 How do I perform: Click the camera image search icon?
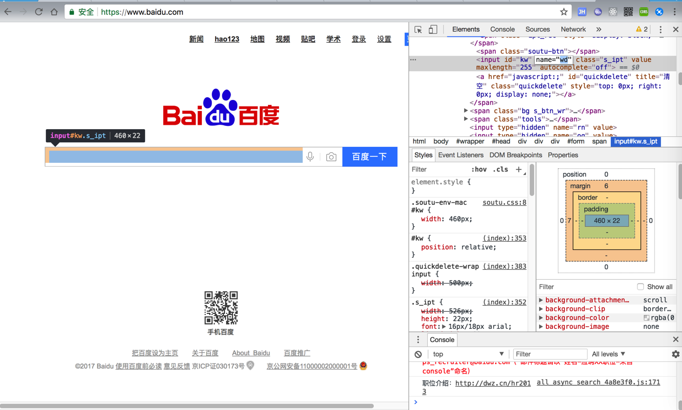click(331, 157)
